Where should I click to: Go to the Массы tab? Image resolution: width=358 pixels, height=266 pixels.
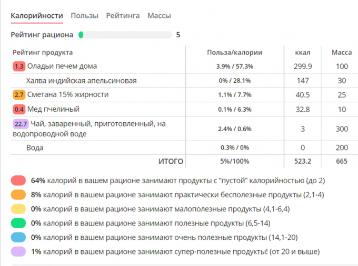click(x=159, y=16)
